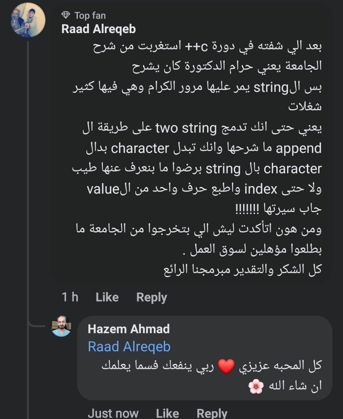Click the "Top fan" label text
This screenshot has height=419, width=343.
click(x=90, y=15)
